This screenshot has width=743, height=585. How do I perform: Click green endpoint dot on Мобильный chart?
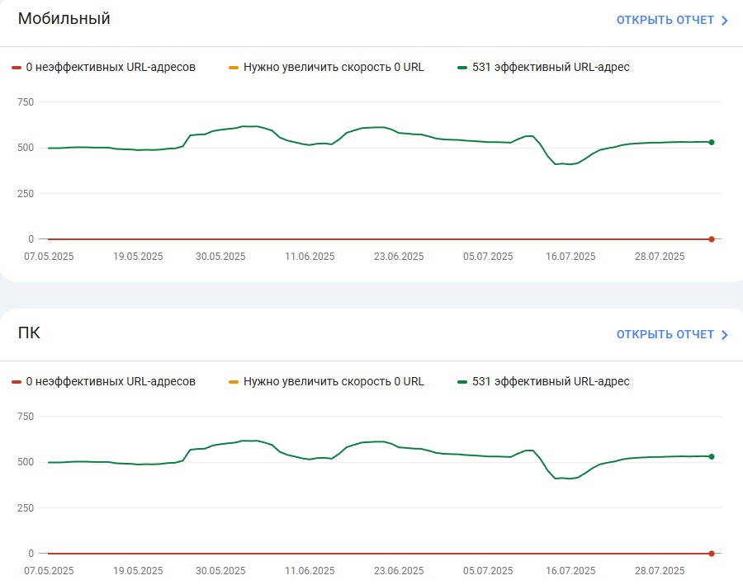[x=712, y=142]
